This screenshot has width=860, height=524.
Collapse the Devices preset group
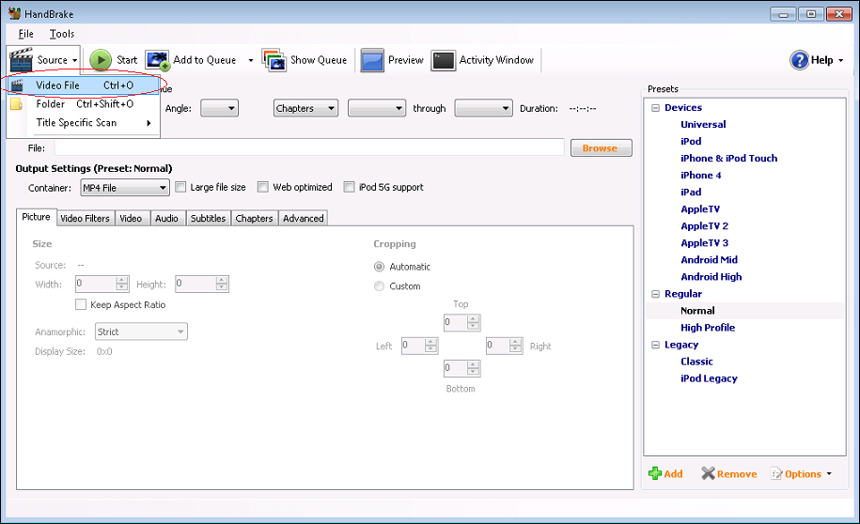click(x=655, y=108)
